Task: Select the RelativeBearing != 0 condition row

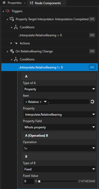Action: (50, 67)
